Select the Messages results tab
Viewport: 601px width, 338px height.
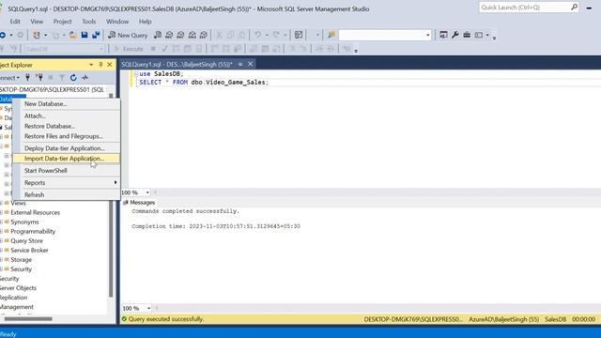[x=139, y=203]
